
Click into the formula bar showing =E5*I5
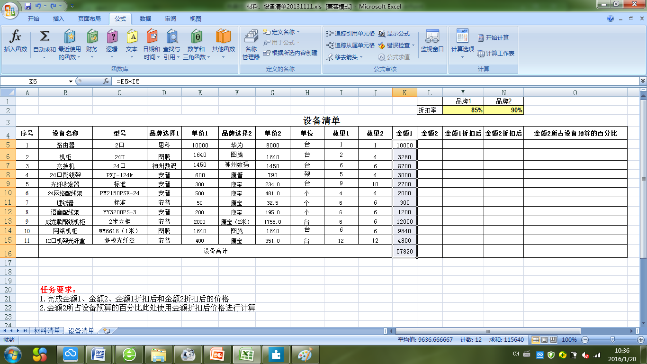(374, 81)
